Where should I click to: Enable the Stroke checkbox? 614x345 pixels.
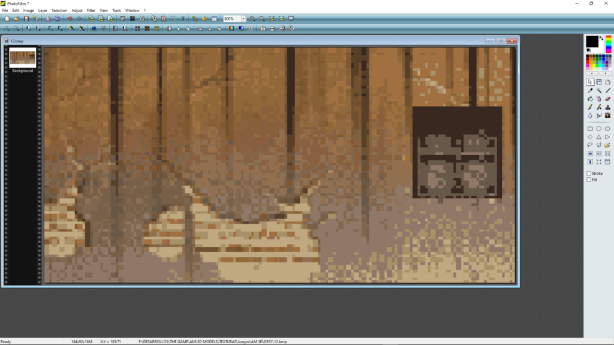(x=589, y=172)
